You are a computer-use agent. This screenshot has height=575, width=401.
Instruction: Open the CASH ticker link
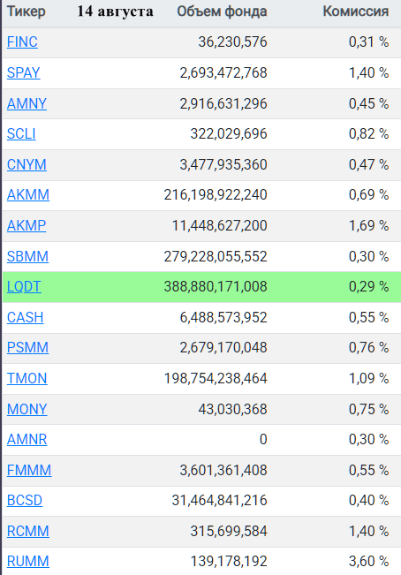pos(26,317)
